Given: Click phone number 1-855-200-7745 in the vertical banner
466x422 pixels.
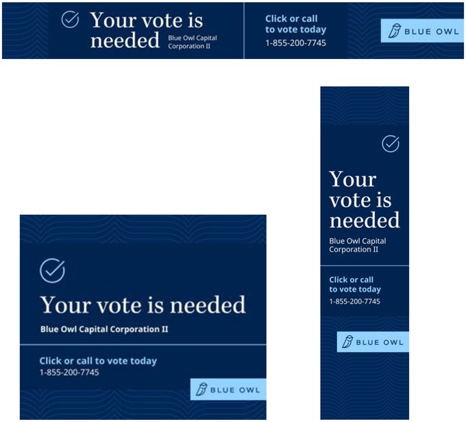Looking at the screenshot, I should 354,301.
